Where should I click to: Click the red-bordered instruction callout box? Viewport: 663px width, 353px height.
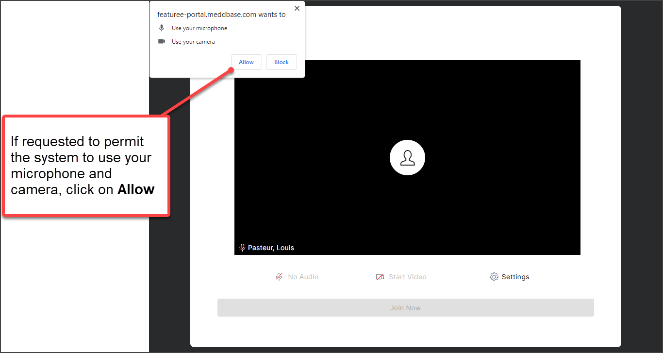pyautogui.click(x=86, y=166)
